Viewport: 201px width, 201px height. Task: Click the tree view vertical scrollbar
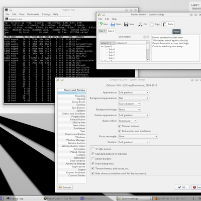[x=148, y=51]
